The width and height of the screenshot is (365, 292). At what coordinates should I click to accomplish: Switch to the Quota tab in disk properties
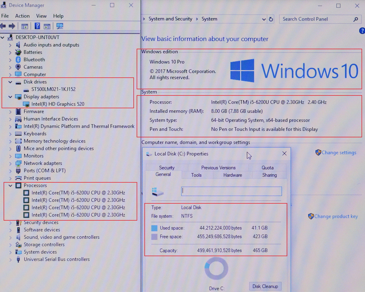click(x=268, y=168)
